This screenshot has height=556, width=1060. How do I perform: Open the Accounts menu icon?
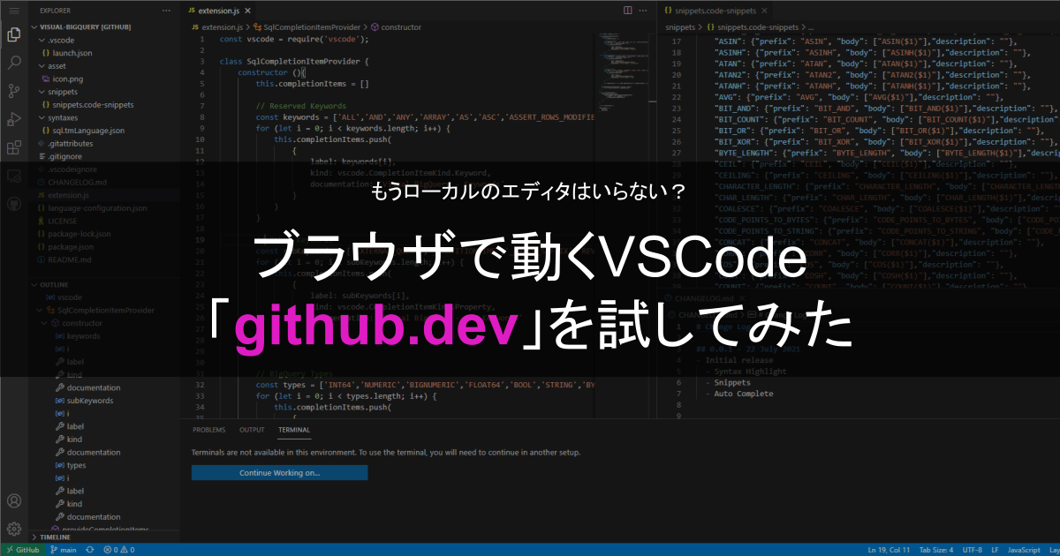tap(13, 501)
